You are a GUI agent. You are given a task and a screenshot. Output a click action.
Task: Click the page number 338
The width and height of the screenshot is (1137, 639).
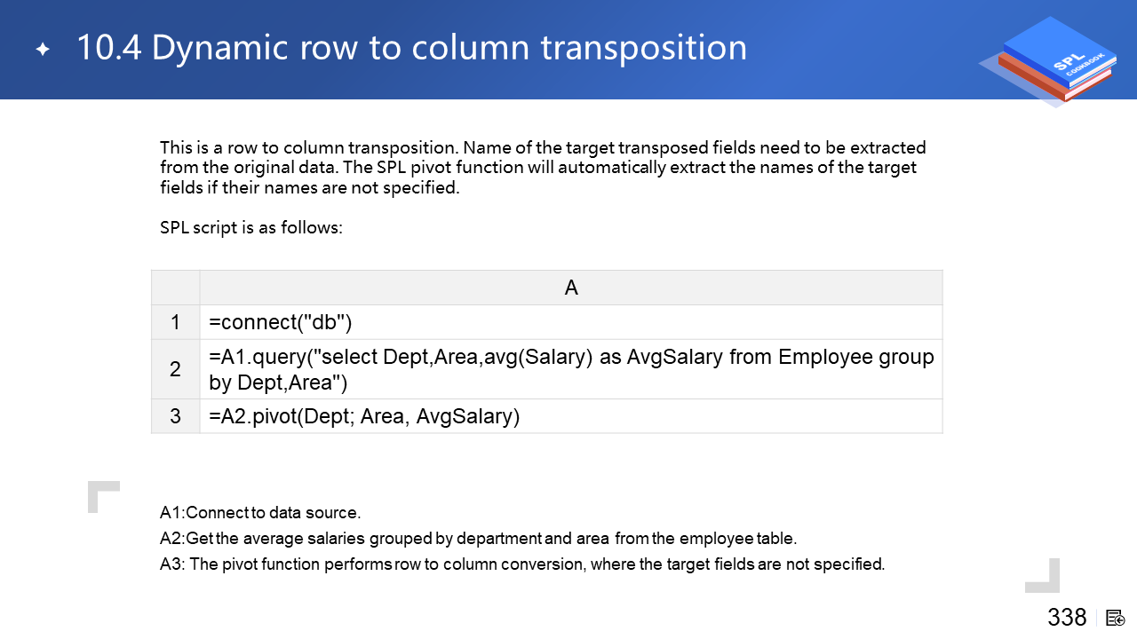point(1067,618)
